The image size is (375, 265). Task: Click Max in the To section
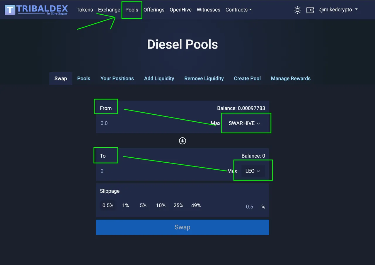tap(232, 171)
